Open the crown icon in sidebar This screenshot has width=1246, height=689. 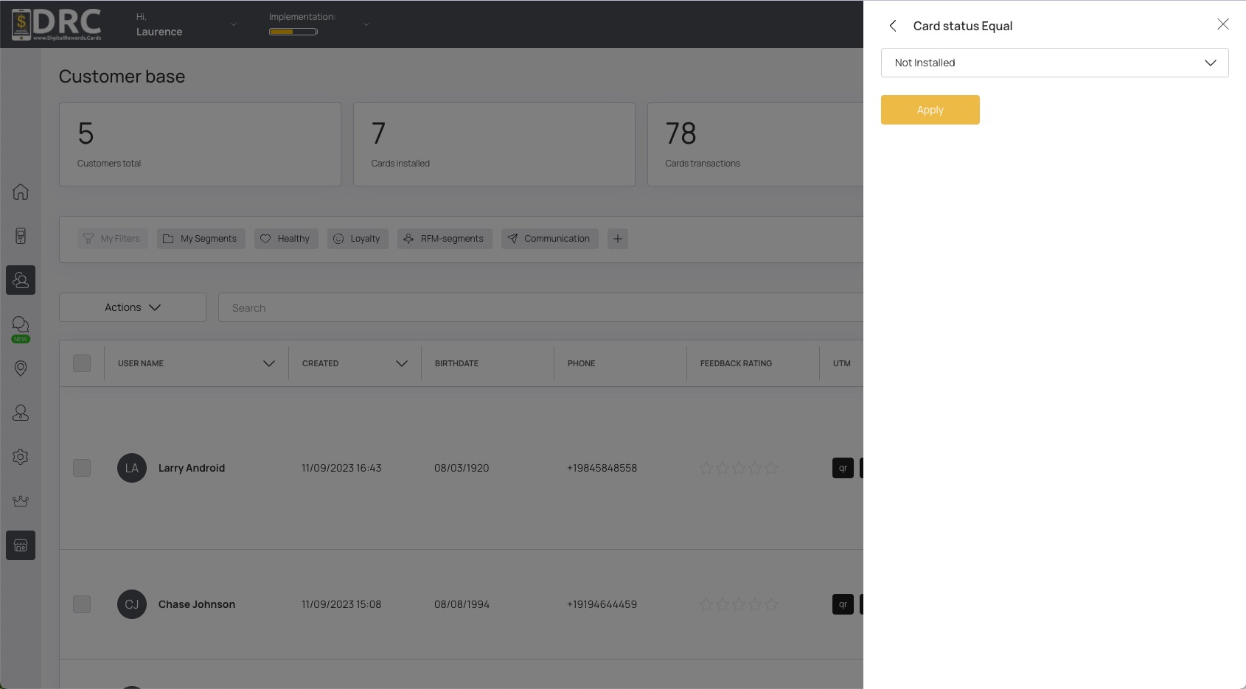point(21,501)
